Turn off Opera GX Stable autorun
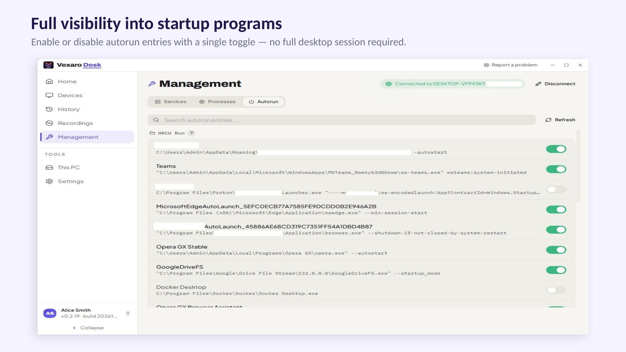This screenshot has height=352, width=626. click(556, 250)
